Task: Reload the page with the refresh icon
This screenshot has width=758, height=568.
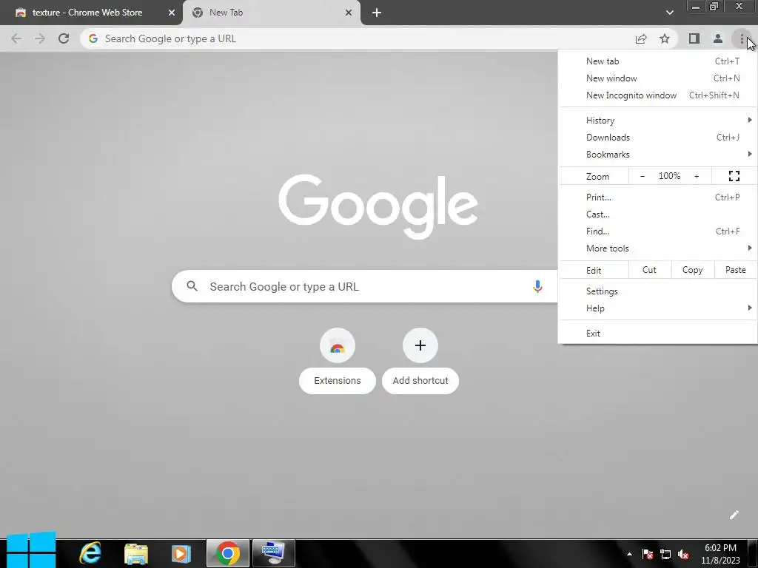Action: [64, 38]
